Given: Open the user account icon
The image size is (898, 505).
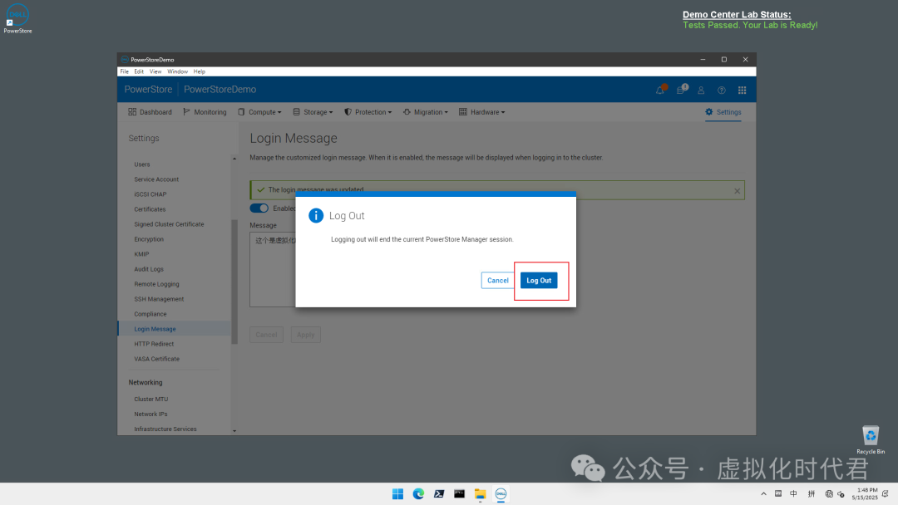Looking at the screenshot, I should pos(701,90).
